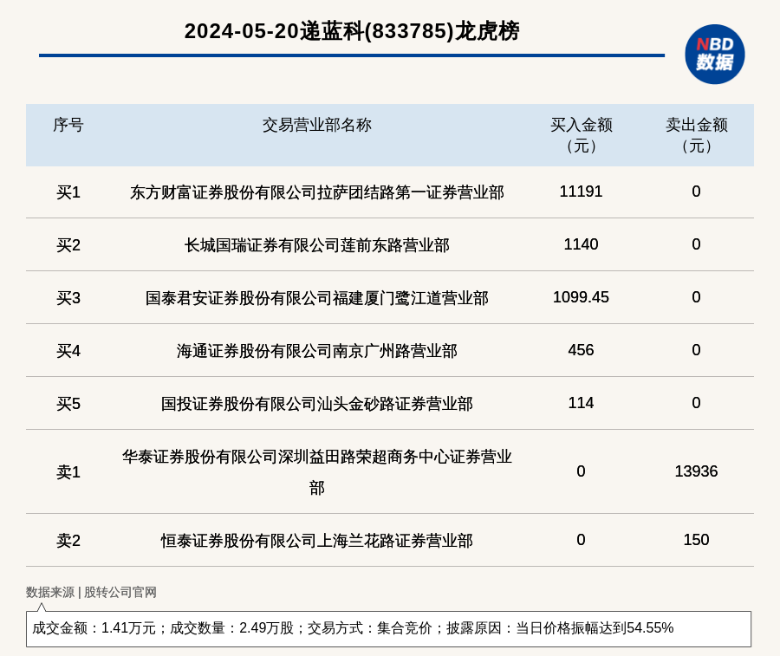
Task: Select 恒泰证券上海兰花路证券营业部 name
Action: coord(317,540)
